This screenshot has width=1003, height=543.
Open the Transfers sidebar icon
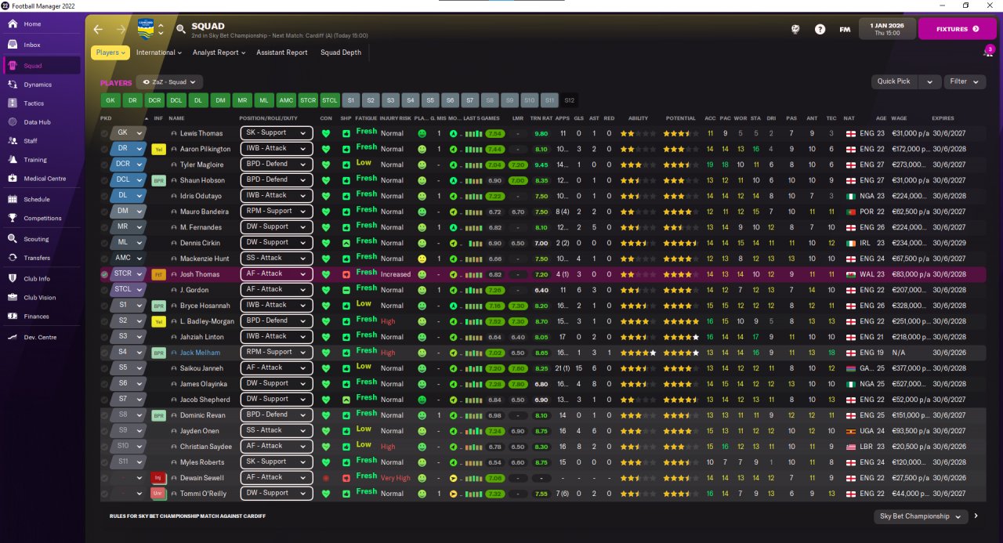(13, 258)
